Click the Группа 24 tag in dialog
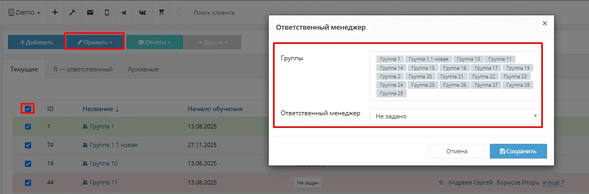 [391, 85]
